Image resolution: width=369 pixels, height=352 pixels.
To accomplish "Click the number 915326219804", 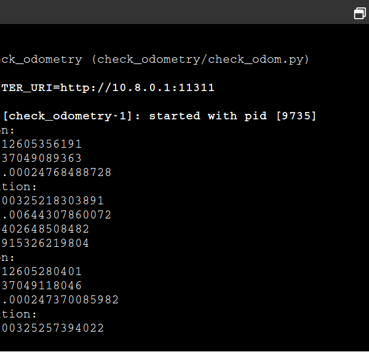I will tap(45, 243).
